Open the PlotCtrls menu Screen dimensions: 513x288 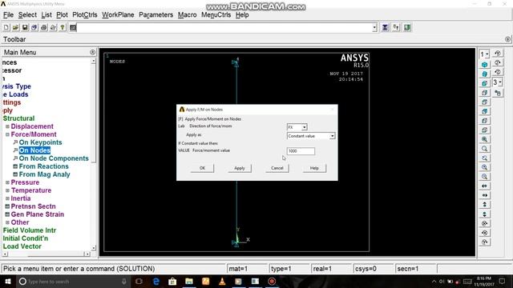(85, 15)
